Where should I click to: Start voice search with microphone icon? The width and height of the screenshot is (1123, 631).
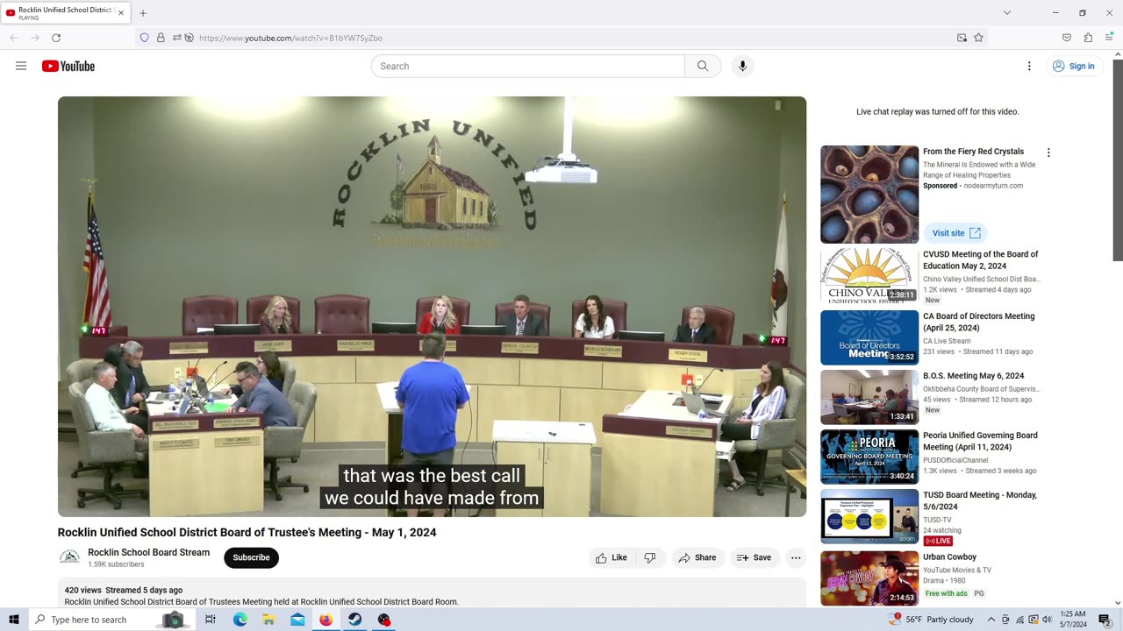tap(742, 66)
